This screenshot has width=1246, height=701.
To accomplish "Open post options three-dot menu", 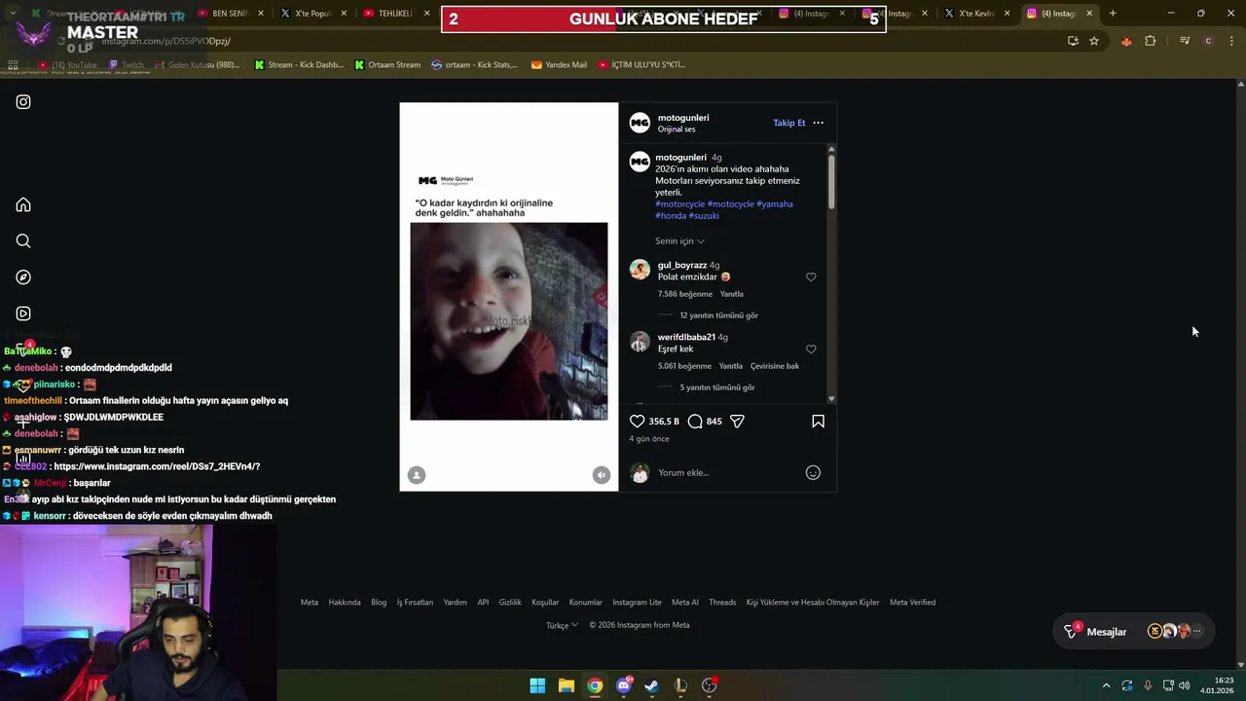I will click(818, 123).
